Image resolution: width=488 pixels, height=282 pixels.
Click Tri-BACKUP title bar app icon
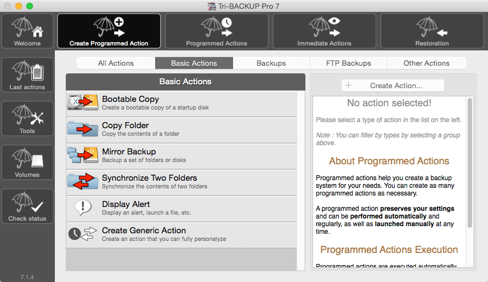coord(212,6)
